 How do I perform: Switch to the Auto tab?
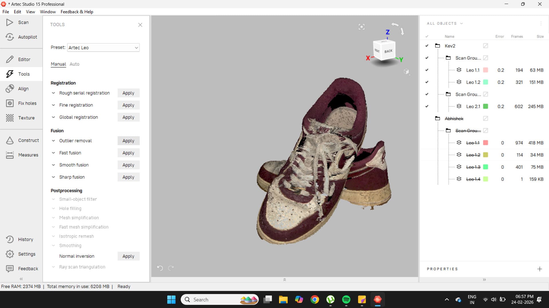74,64
